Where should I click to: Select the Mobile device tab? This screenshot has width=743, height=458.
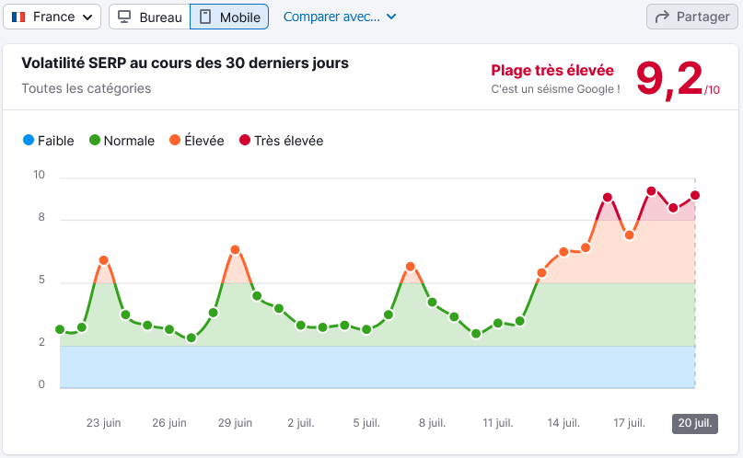tap(229, 17)
